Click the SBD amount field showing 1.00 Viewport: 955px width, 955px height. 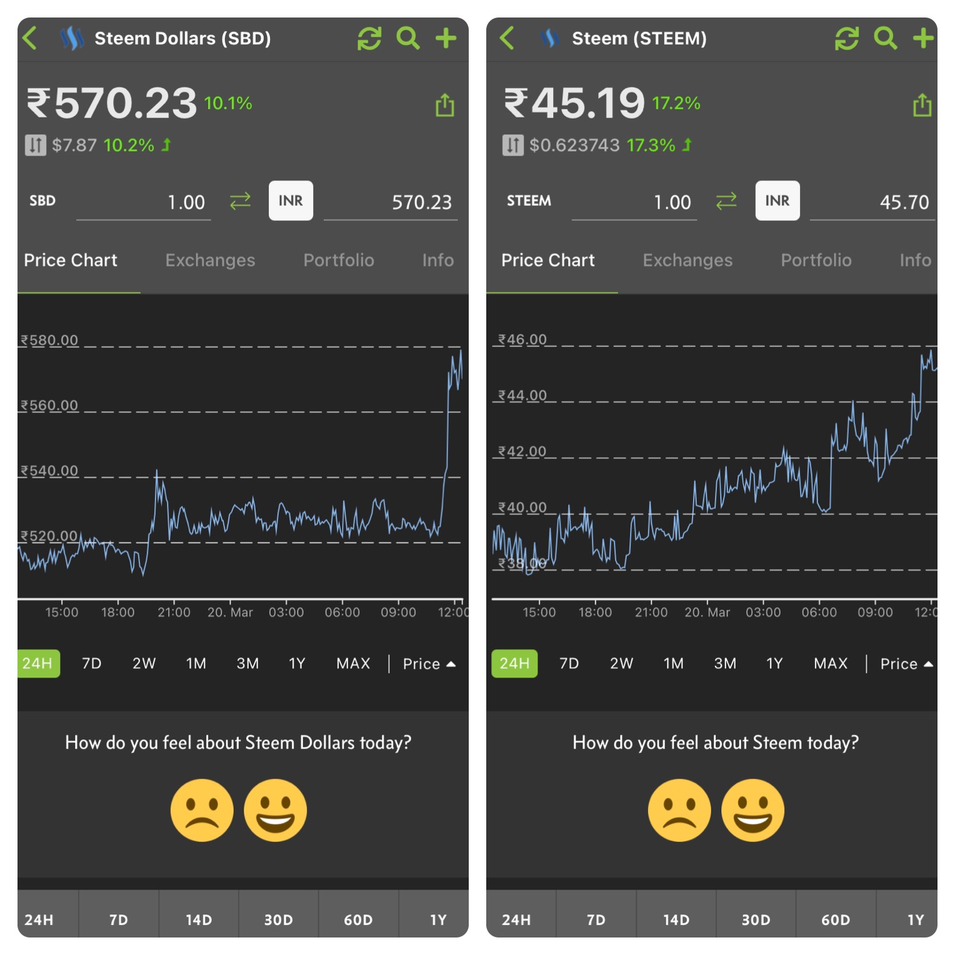(x=144, y=202)
